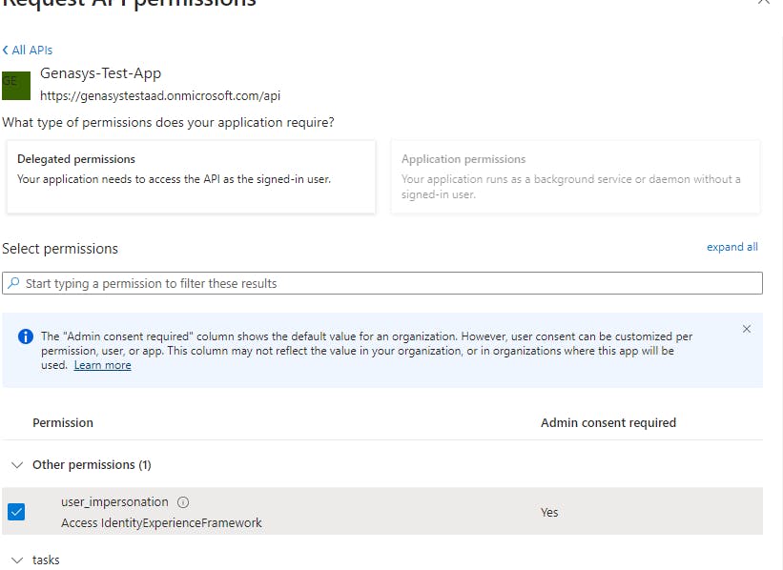Focus the permission filter search field

click(382, 283)
